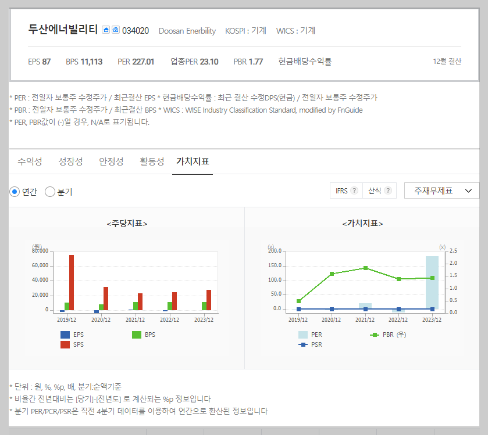Image resolution: width=488 pixels, height=435 pixels.
Task: Toggle the PER light-blue legend swatch
Action: click(x=303, y=335)
